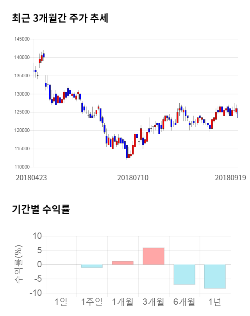The image size is (250, 316).
Task: Click the '최근 3개월간 주가 추세' chart title
Action: pos(60,18)
